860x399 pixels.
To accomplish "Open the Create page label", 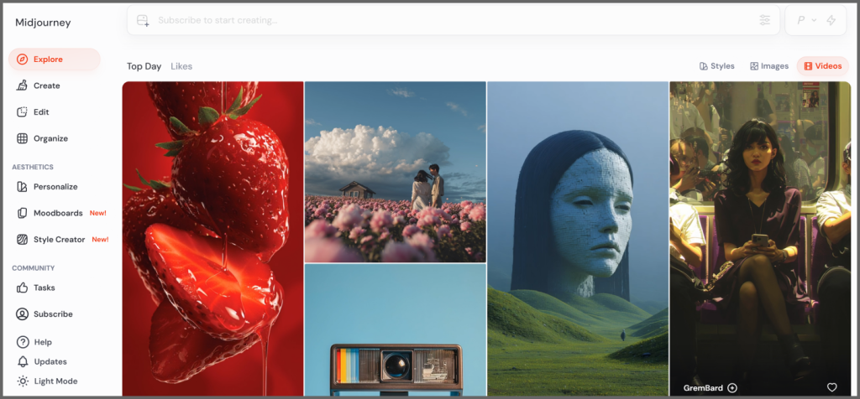I will click(47, 85).
